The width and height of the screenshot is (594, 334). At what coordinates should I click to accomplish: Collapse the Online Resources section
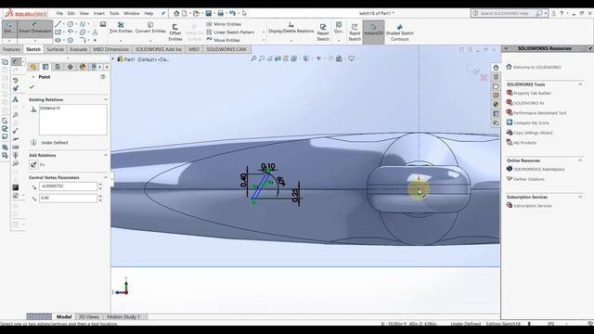580,161
